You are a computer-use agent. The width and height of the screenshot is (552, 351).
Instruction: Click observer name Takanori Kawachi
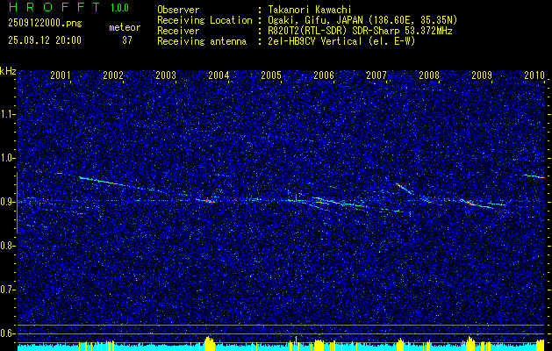(309, 10)
